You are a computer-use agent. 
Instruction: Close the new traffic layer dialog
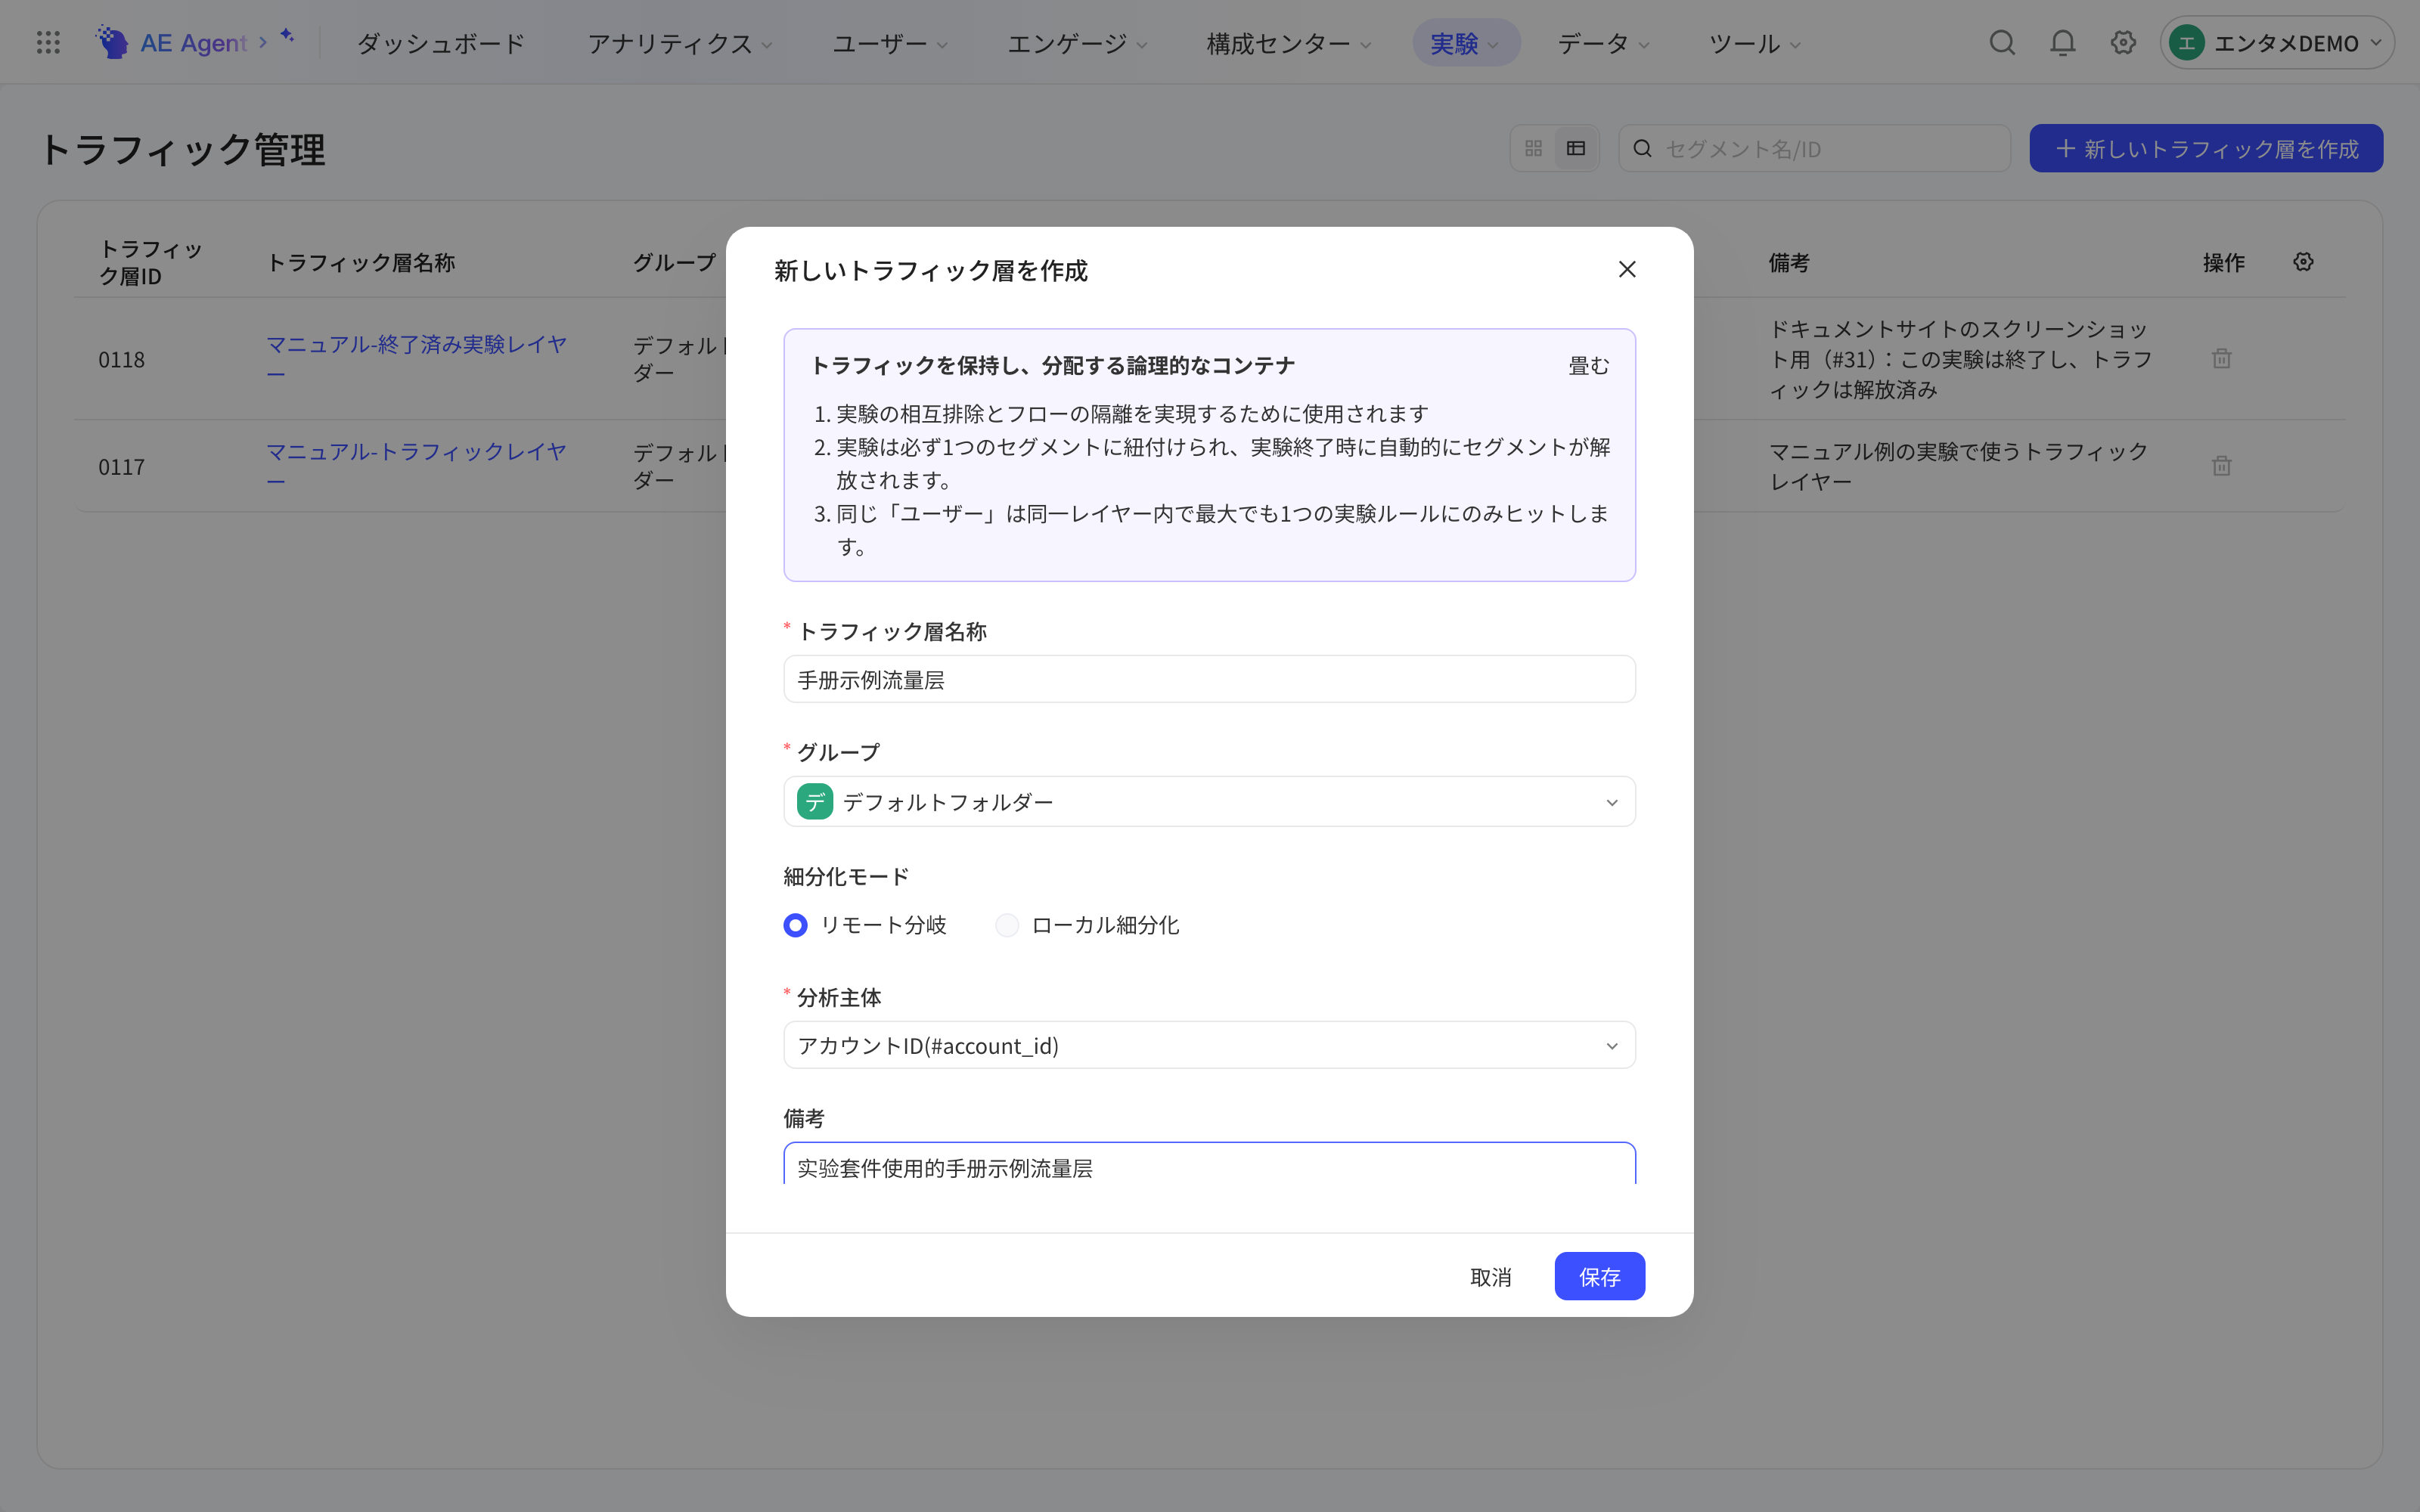[x=1627, y=269]
